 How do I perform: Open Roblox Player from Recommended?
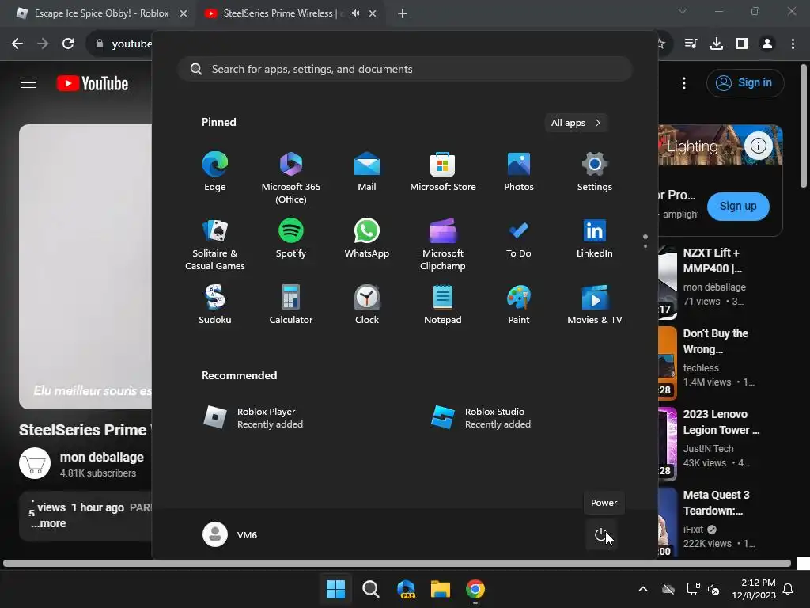coord(253,418)
